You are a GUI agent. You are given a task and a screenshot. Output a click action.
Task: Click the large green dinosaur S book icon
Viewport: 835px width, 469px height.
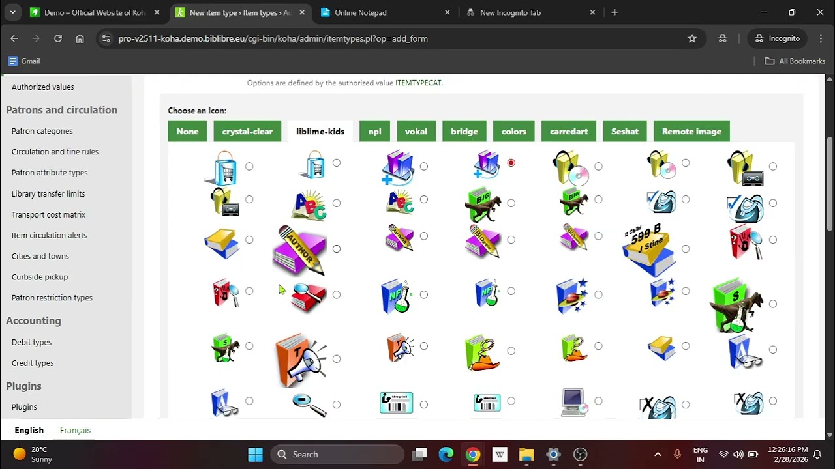tap(737, 305)
